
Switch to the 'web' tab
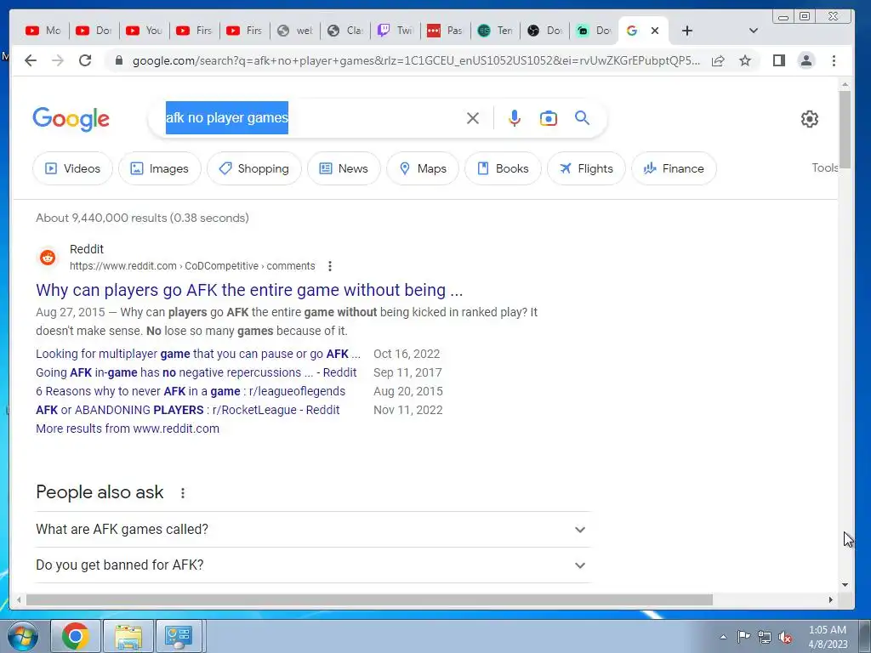coord(295,31)
